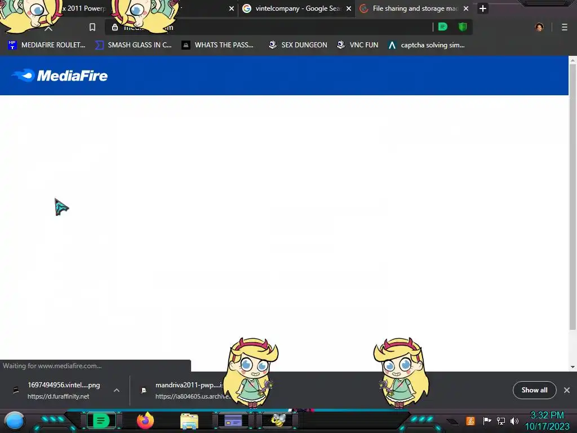Image resolution: width=577 pixels, height=433 pixels.
Task: Switch to the vintelcompany Google Search tab
Action: pyautogui.click(x=297, y=8)
